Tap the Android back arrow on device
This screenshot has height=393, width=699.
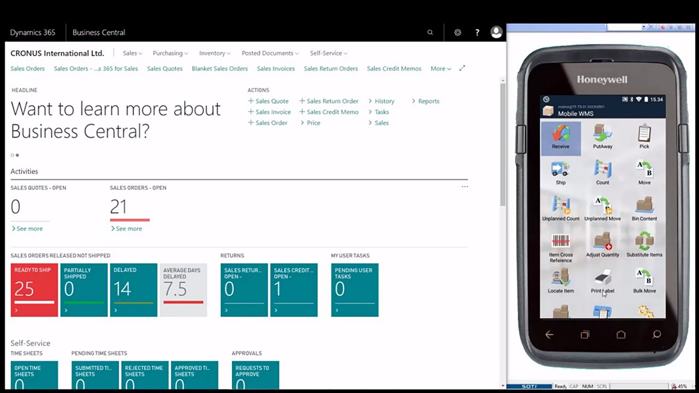click(x=549, y=335)
